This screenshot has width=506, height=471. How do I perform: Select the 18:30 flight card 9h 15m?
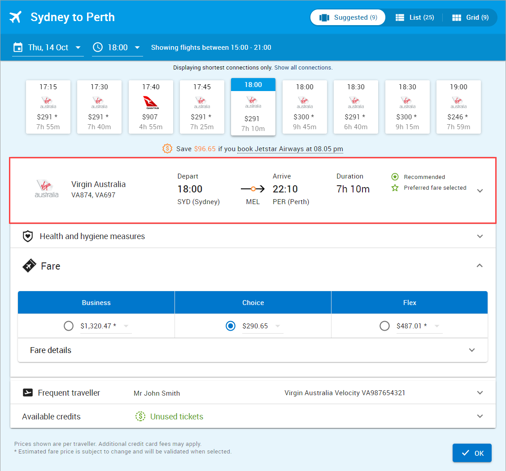click(x=407, y=107)
